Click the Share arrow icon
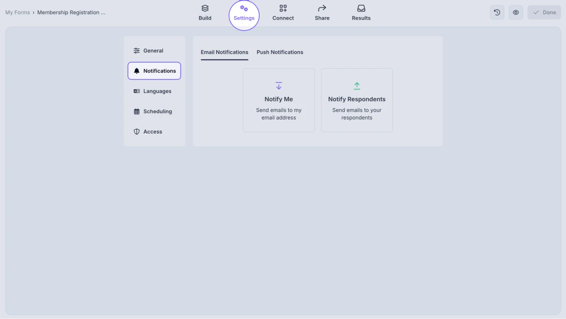Screen dimensions: 566x319 [x=322, y=9]
